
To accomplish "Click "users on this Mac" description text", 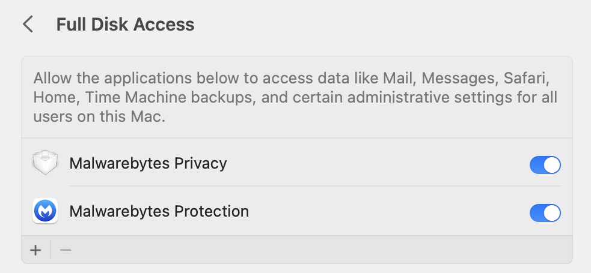I will pyautogui.click(x=99, y=116).
